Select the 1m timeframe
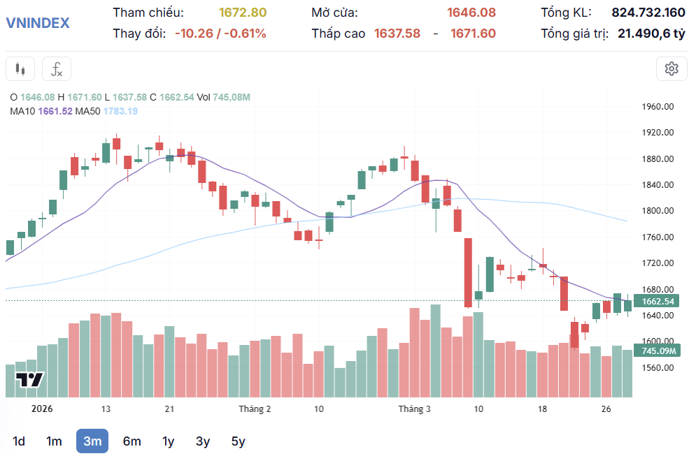Viewport: 689px width, 456px height. click(x=54, y=441)
